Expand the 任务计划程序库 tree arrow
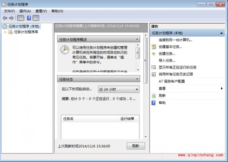 5,32
